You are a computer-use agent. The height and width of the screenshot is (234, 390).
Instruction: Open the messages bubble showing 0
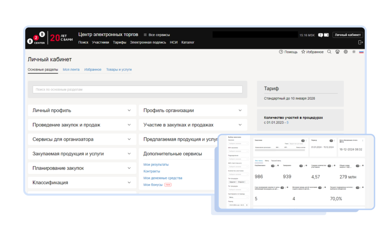pos(320,35)
